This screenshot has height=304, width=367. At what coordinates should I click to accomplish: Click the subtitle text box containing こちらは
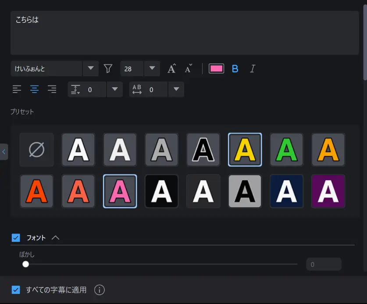(185, 33)
